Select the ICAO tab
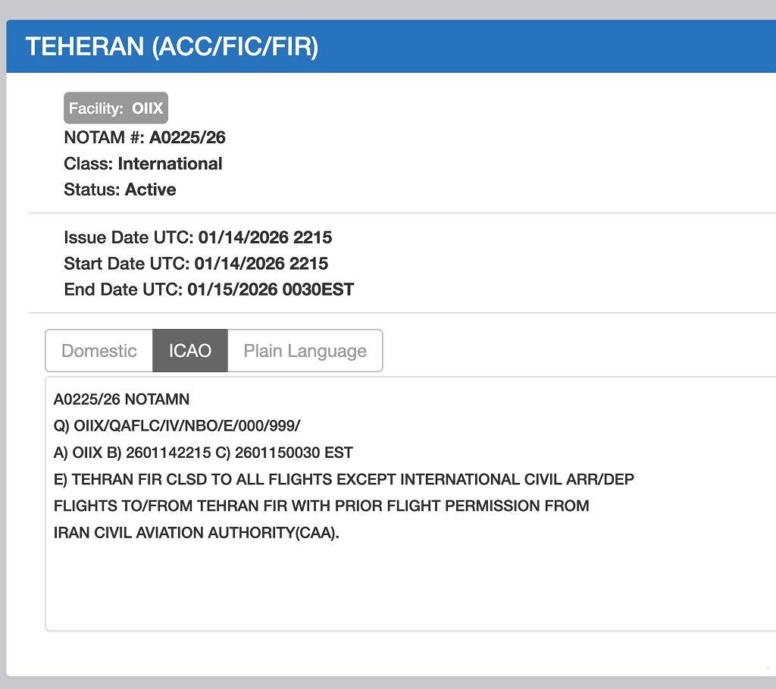The image size is (776, 689). [x=189, y=350]
